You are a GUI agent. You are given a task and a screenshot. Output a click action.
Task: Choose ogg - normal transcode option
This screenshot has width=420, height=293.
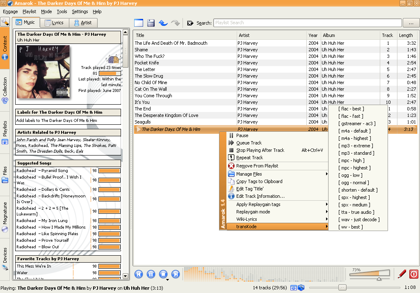358,183
